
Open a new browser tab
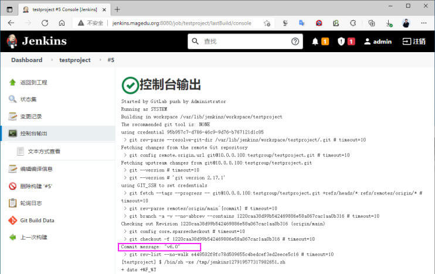click(117, 9)
